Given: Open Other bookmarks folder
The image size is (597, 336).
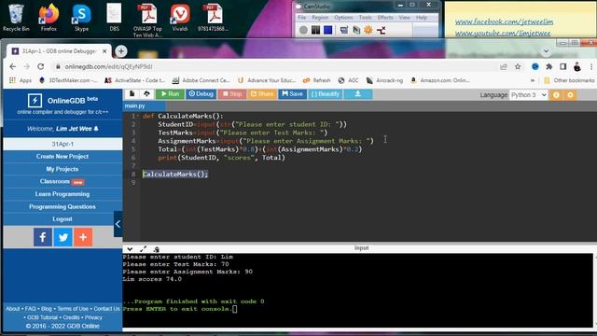Looking at the screenshot, I should coord(569,80).
